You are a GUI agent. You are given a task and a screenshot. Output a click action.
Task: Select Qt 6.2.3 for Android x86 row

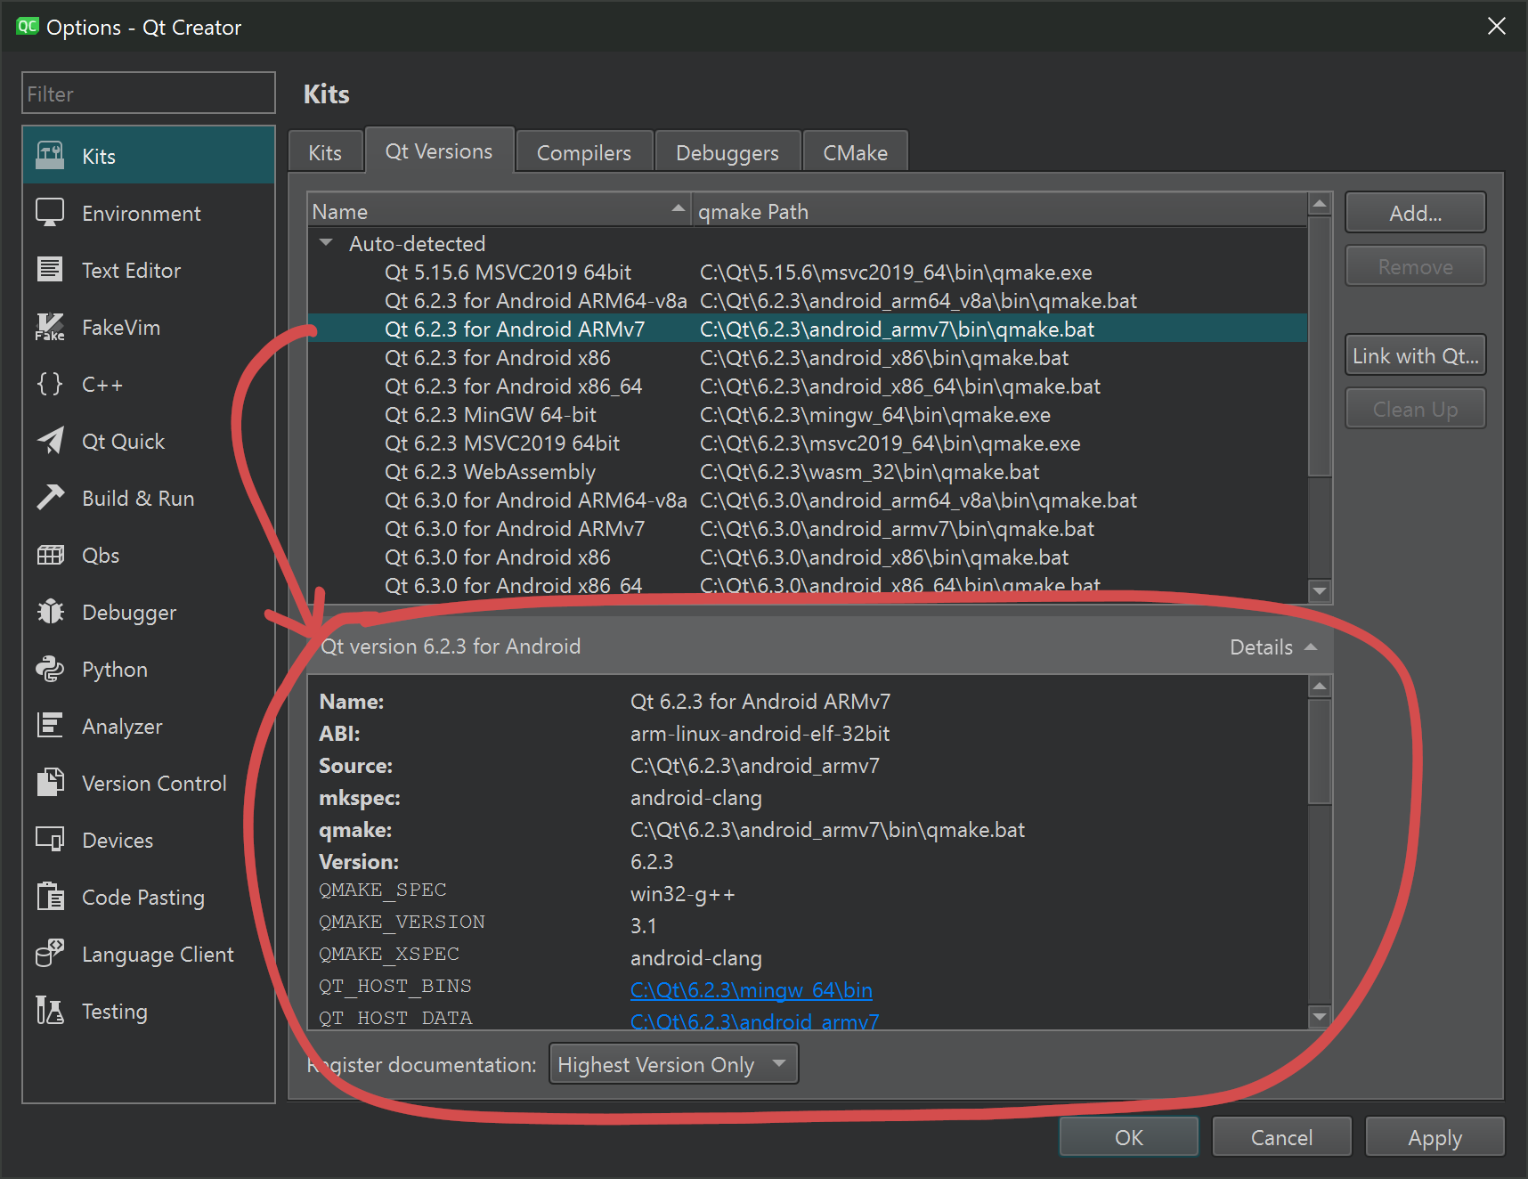coord(808,357)
